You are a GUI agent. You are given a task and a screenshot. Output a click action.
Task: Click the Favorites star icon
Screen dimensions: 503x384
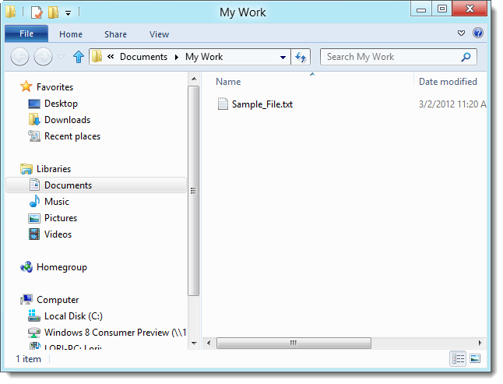click(26, 86)
